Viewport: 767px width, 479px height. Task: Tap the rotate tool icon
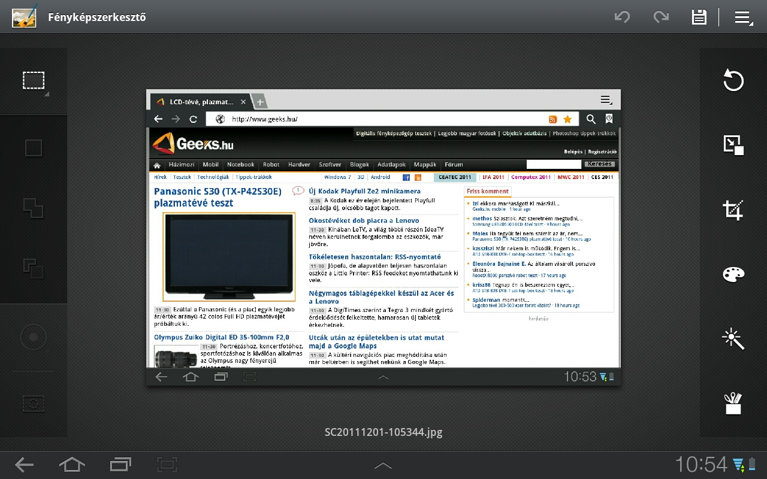(733, 80)
